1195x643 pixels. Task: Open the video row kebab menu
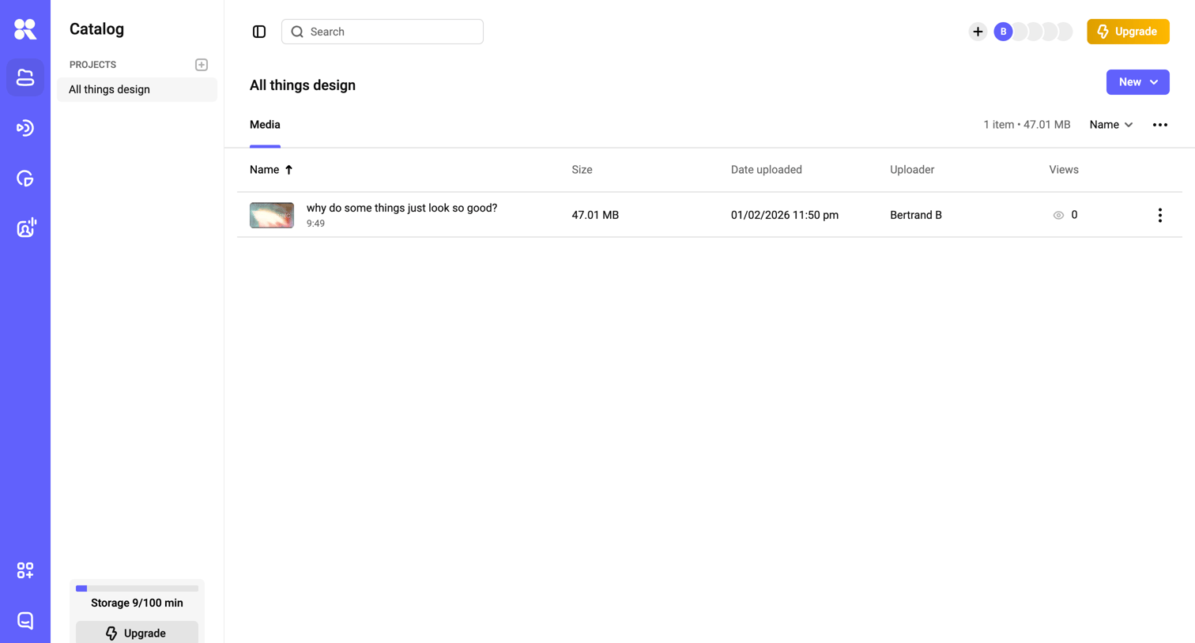(x=1160, y=215)
